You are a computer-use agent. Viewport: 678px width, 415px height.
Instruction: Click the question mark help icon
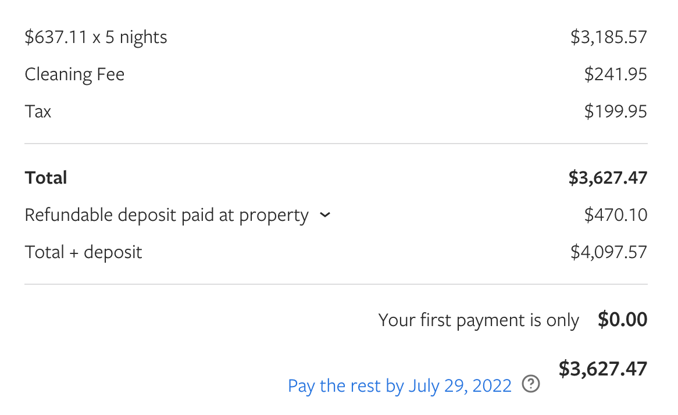[x=531, y=384]
